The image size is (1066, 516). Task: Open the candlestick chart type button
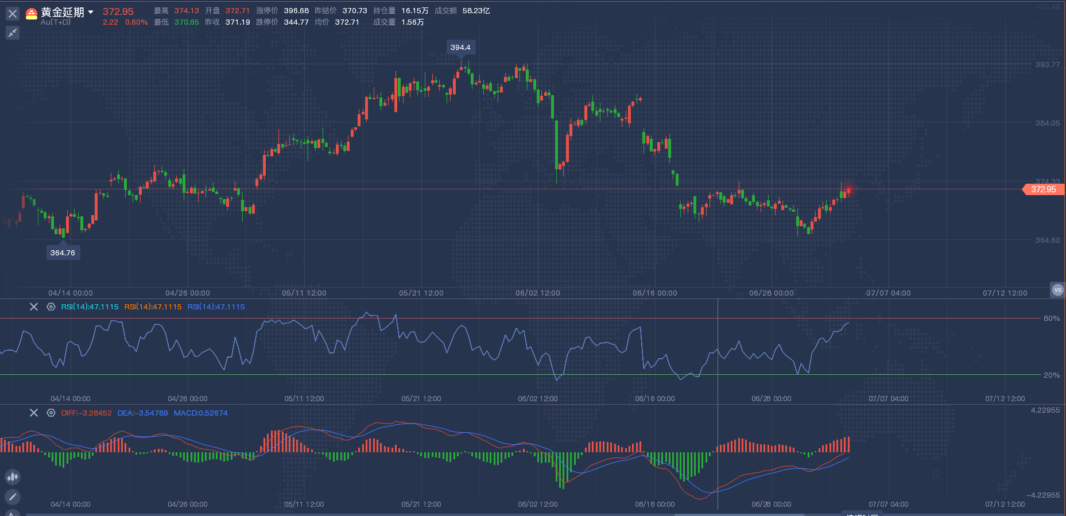click(13, 476)
